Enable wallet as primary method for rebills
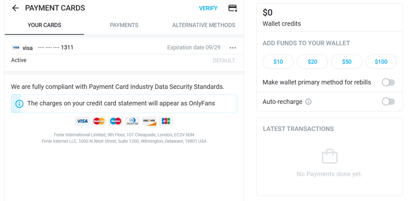Viewport: 415px width, 201px height. (388, 83)
